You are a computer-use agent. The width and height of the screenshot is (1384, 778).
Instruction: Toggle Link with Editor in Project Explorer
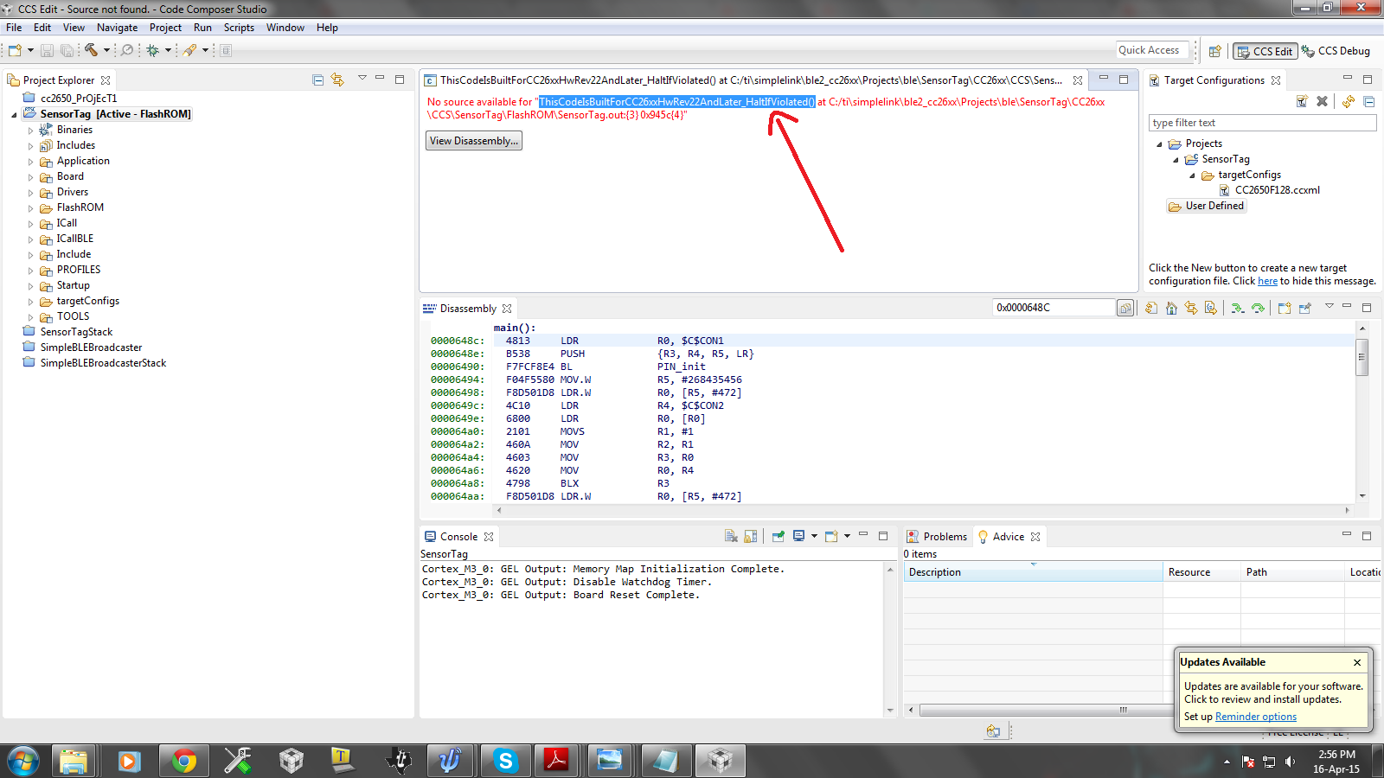[x=337, y=80]
